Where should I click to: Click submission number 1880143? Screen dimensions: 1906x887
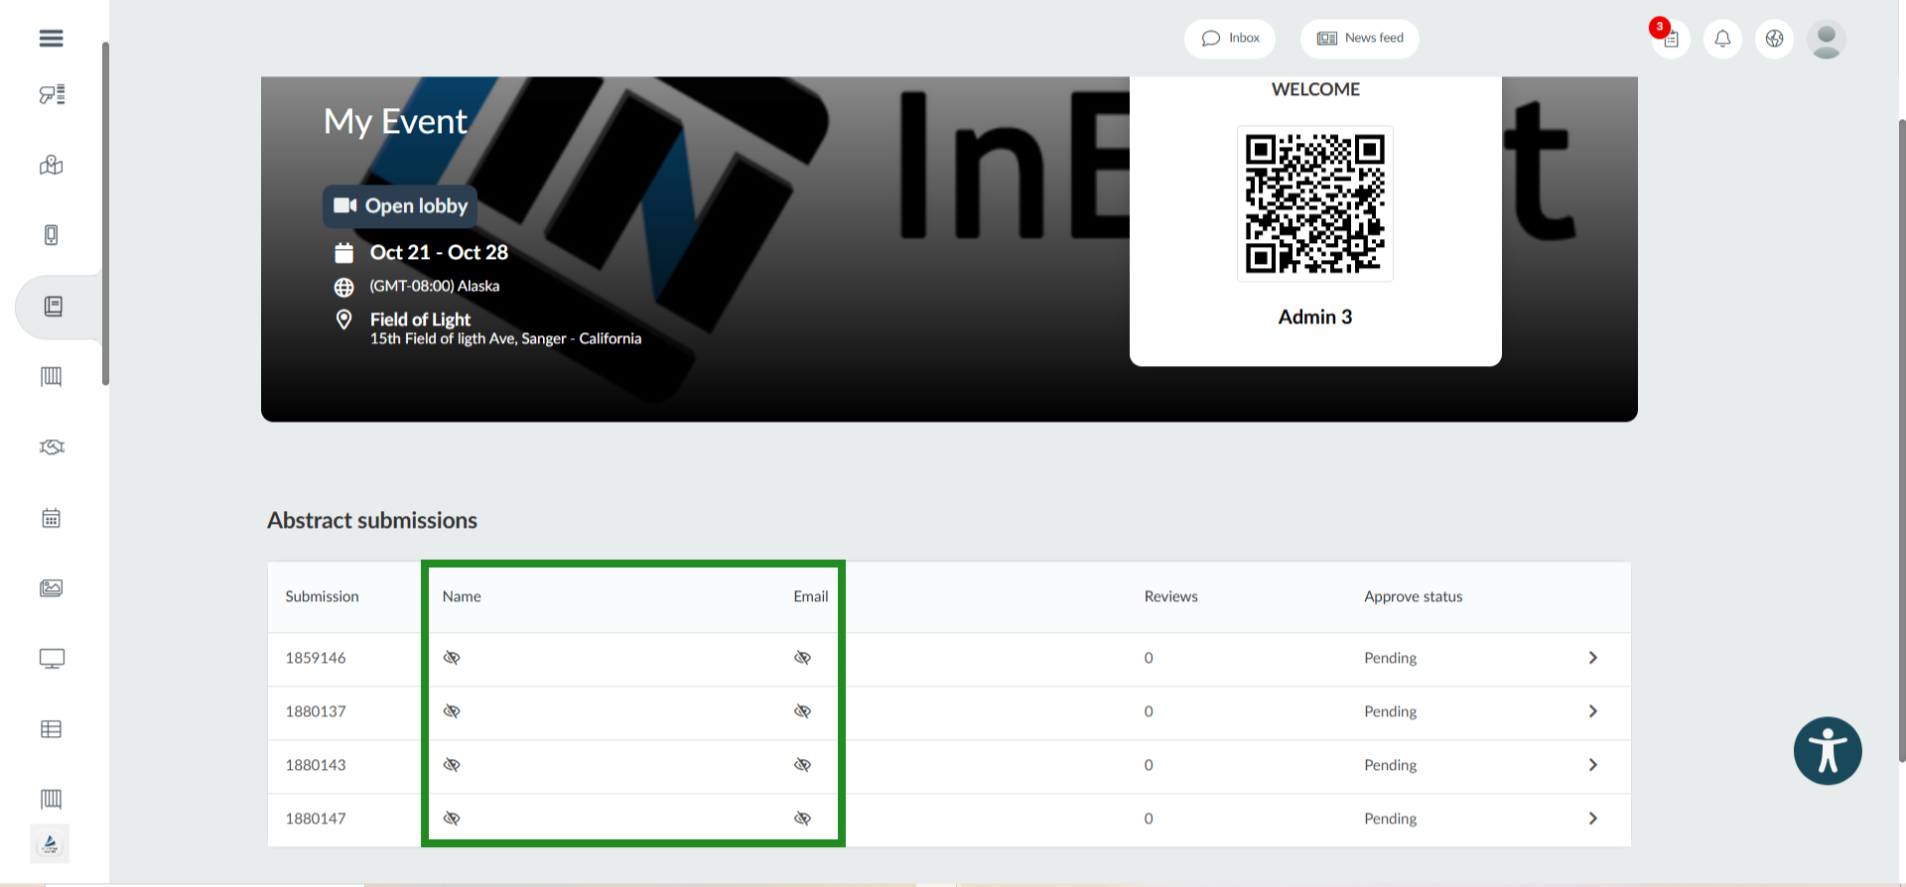316,765
